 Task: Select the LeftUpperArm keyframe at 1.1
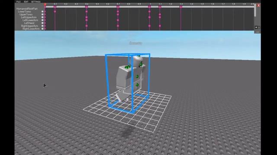pos(160,17)
